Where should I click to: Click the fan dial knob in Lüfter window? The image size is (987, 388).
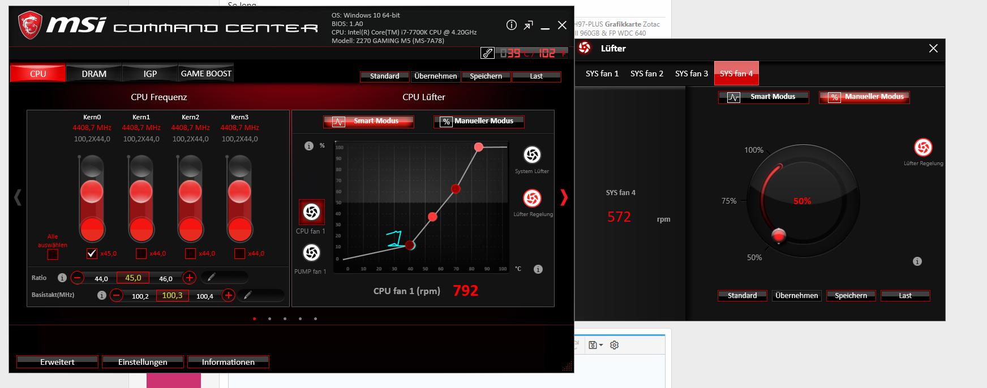pos(779,235)
